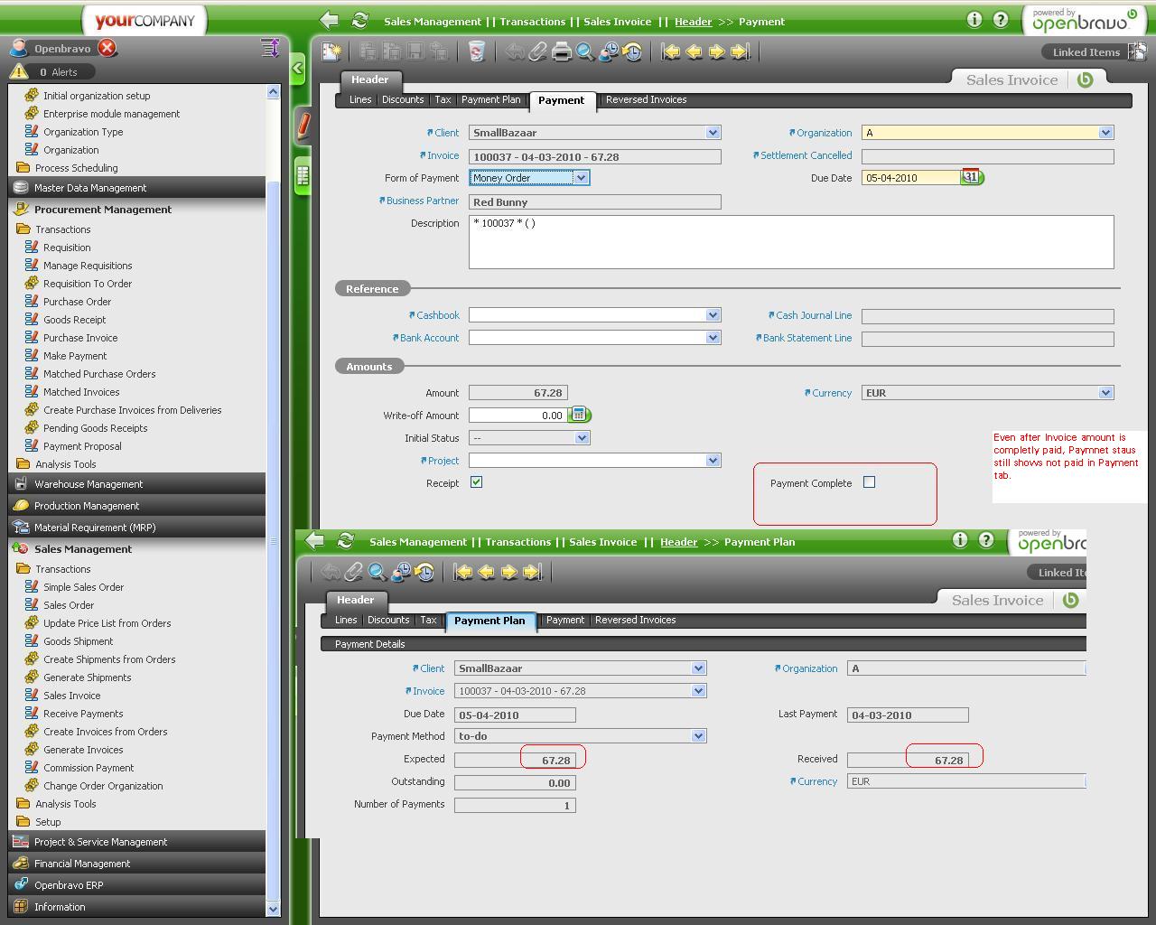This screenshot has height=925, width=1156.
Task: Open Master Data Management module
Action: click(x=137, y=188)
